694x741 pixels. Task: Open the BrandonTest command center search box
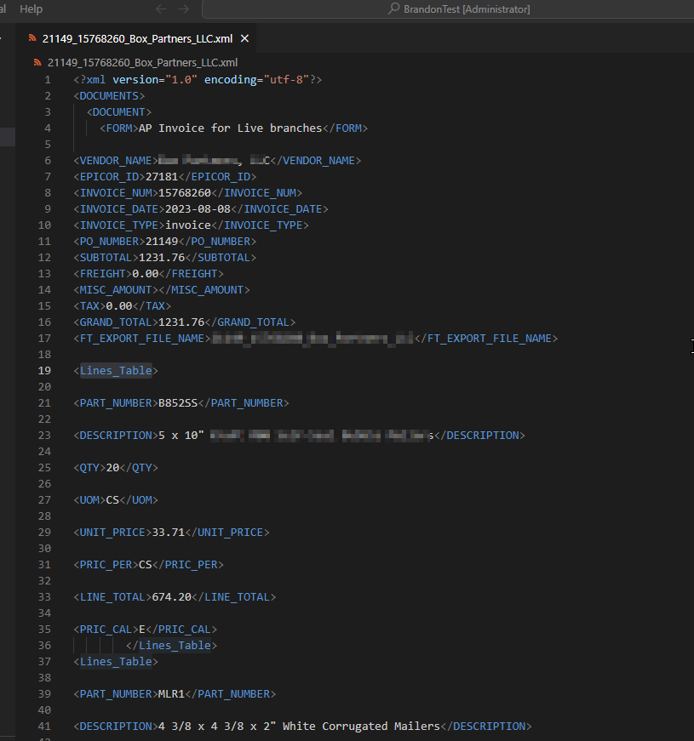coord(460,9)
